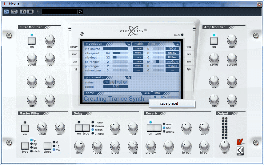Open the fltRes destination selector

172,57
